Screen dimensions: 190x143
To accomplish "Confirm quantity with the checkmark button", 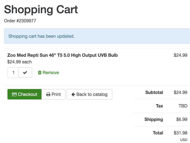I will [x=25, y=72].
